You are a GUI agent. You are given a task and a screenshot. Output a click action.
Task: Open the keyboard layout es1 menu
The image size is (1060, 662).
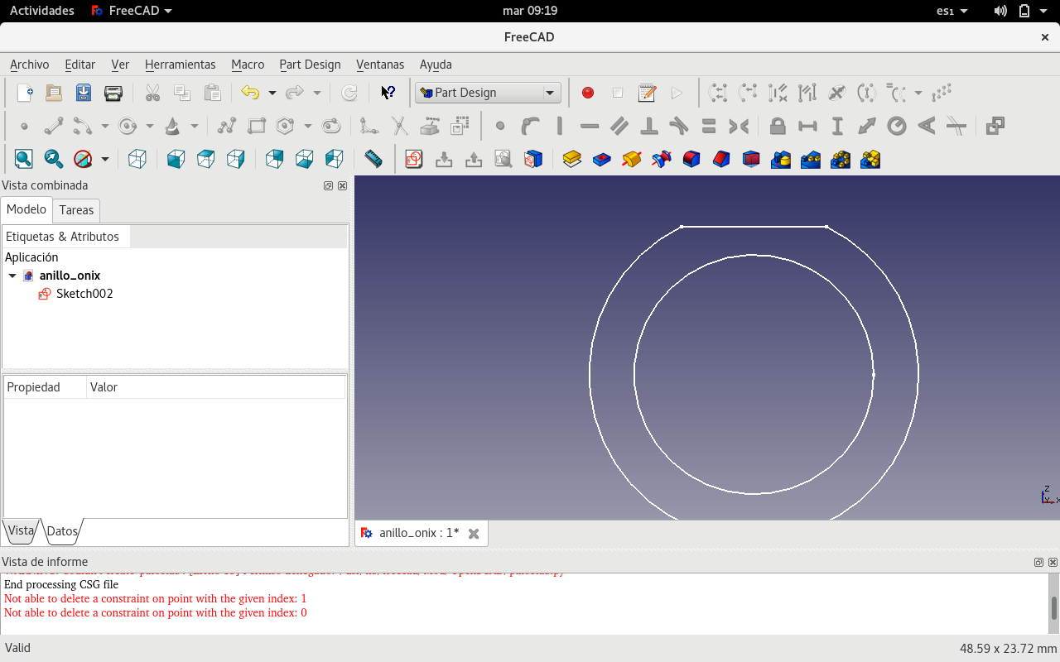coord(952,11)
